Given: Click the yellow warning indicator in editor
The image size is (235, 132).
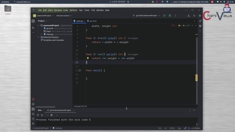Looking at the screenshot, I should coord(180,25).
